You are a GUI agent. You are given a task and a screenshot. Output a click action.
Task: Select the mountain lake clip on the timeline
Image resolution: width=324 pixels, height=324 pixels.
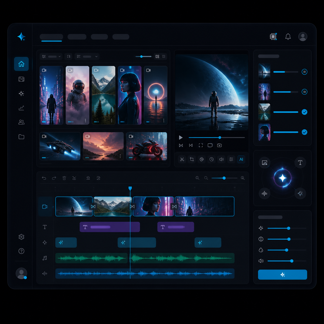pyautogui.click(x=113, y=207)
